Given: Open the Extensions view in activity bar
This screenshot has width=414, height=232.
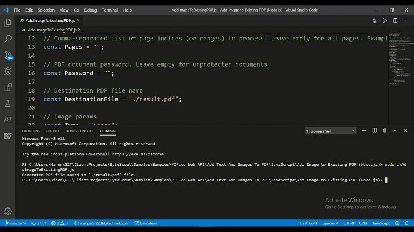Looking at the screenshot, I should (8, 87).
